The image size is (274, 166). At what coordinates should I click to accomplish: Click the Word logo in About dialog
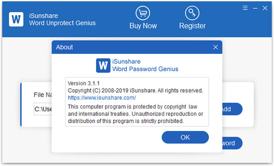[x=103, y=66]
